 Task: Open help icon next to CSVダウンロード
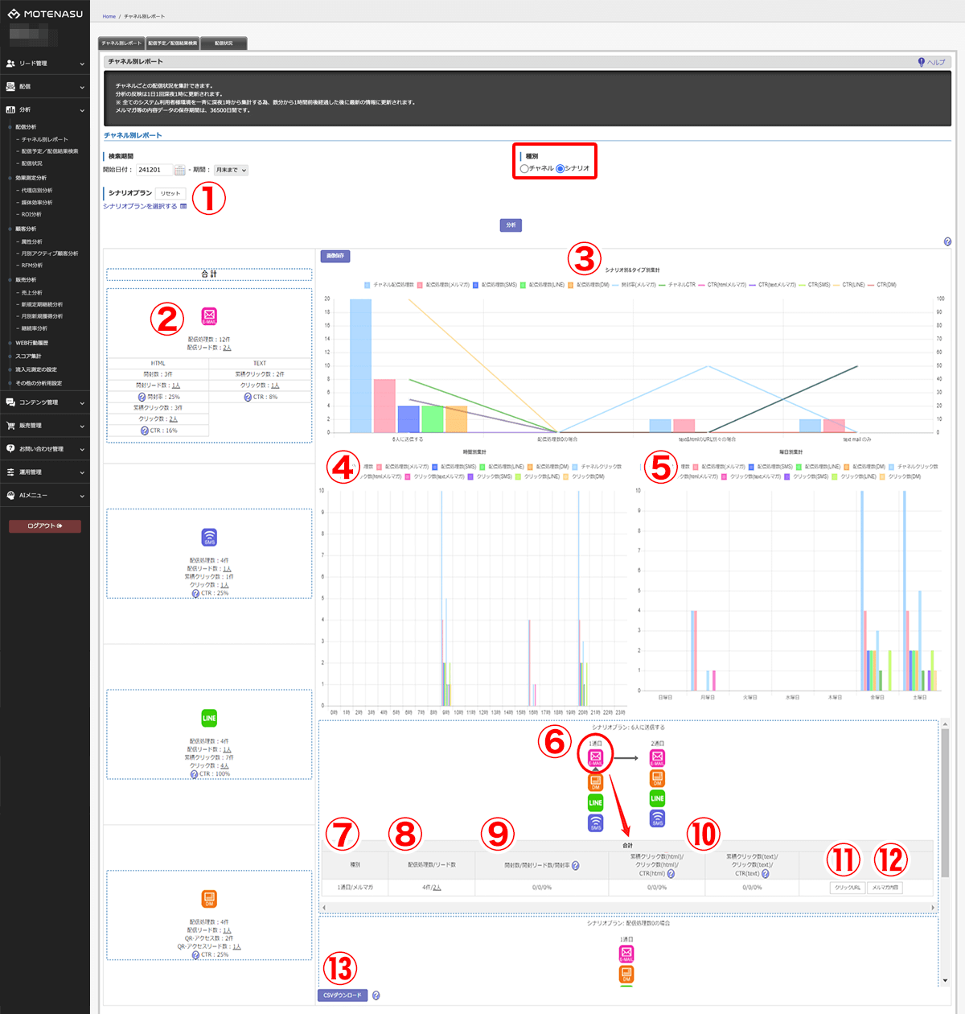[x=376, y=995]
